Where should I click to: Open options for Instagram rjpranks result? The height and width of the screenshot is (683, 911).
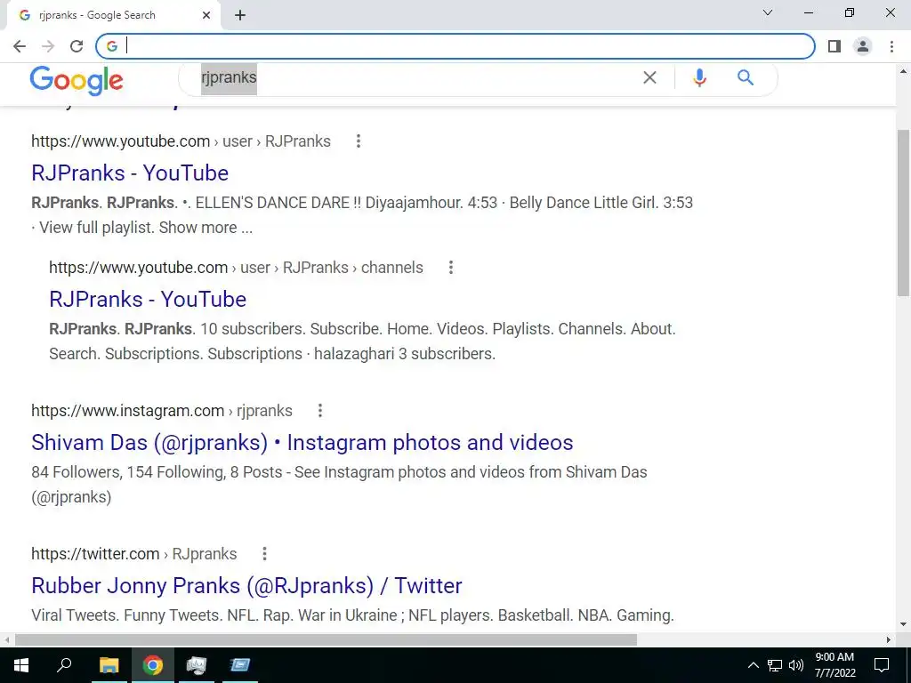(320, 411)
